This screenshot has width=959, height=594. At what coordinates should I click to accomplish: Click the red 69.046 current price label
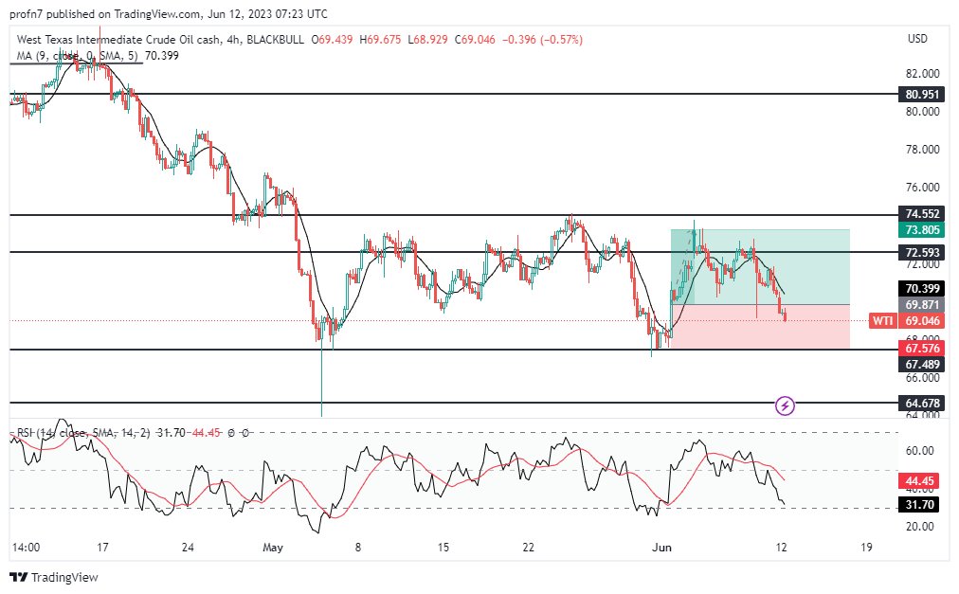click(922, 320)
